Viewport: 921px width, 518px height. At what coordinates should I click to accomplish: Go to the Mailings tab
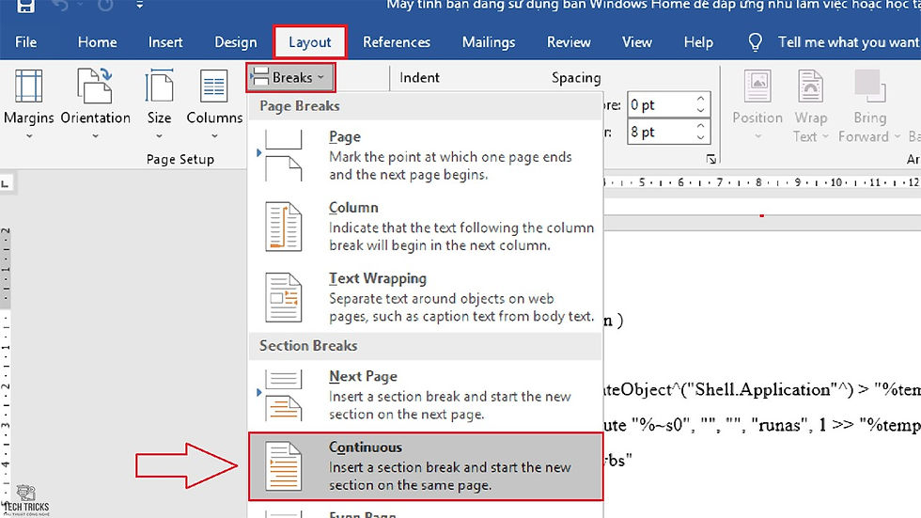[x=489, y=42]
